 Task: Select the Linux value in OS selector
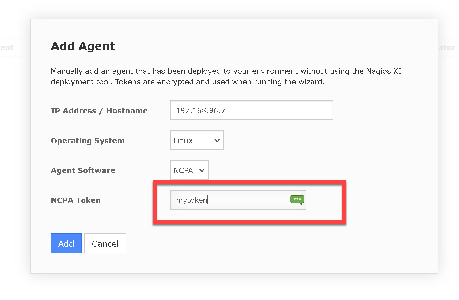[183, 140]
